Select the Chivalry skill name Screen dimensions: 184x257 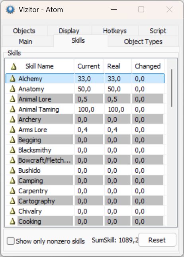(x=30, y=211)
